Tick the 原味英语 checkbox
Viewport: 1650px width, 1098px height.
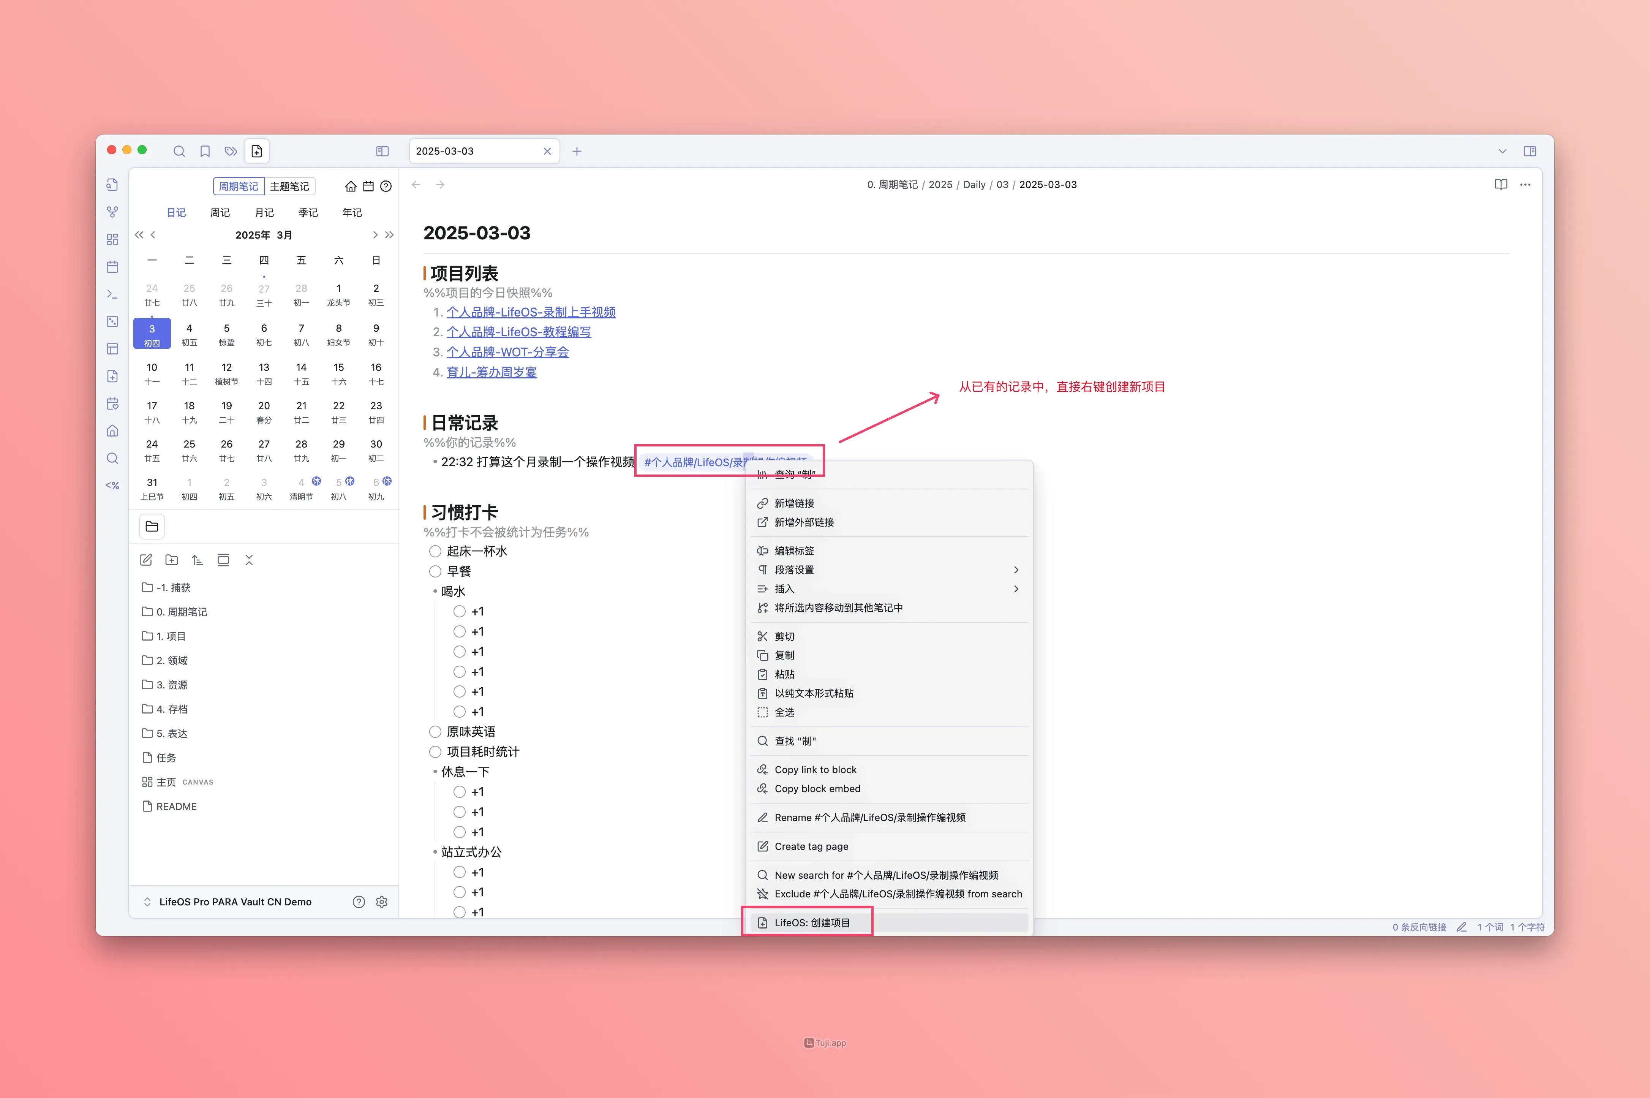click(435, 732)
